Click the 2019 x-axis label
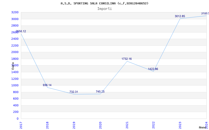The image size is (209, 130). (74, 125)
